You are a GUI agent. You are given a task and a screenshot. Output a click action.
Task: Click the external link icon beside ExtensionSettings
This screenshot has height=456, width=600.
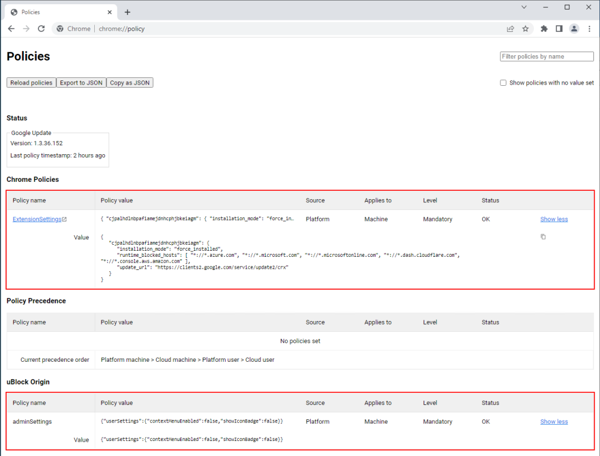click(x=64, y=219)
